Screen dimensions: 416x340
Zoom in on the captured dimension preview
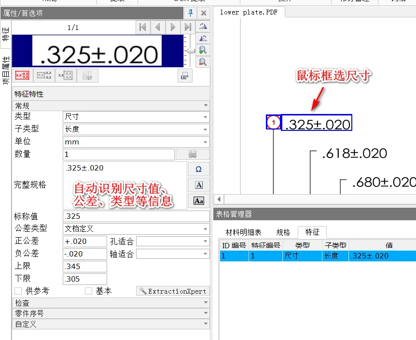click(203, 50)
